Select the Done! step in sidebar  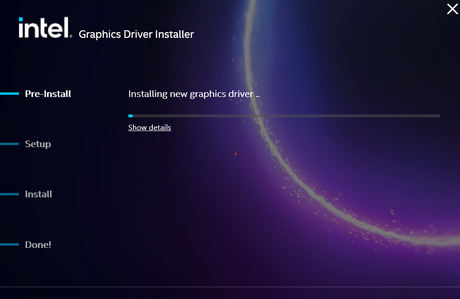click(x=38, y=245)
